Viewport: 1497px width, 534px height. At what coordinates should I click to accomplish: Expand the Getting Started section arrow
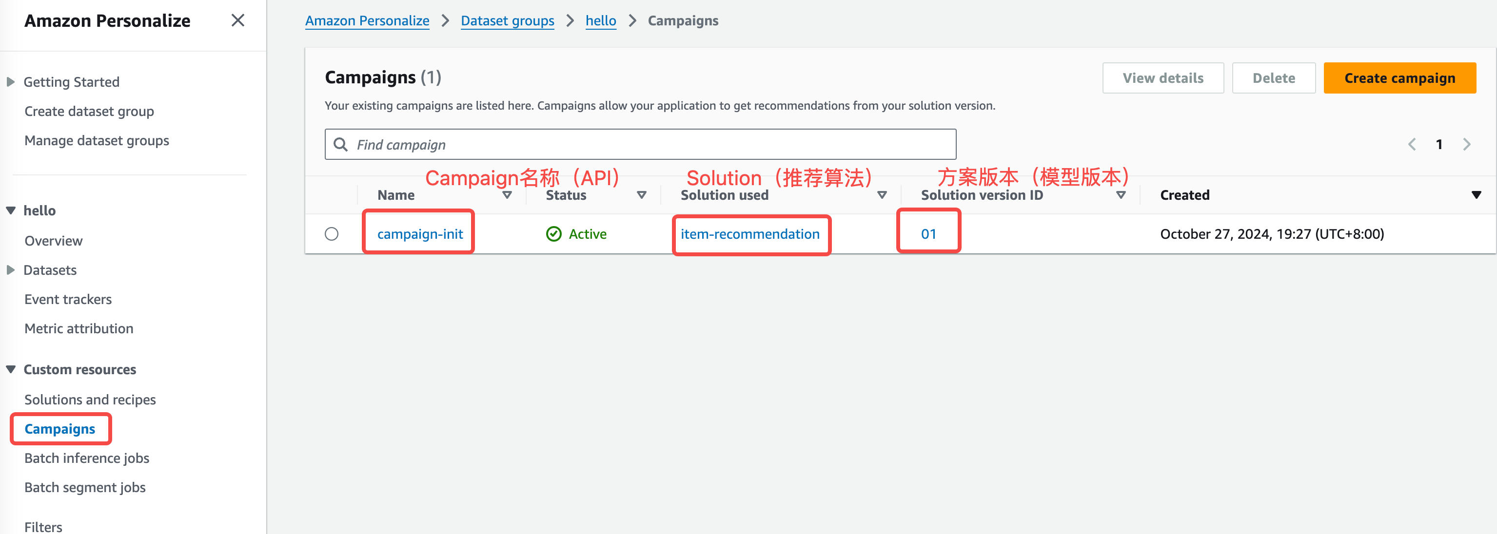click(x=10, y=82)
